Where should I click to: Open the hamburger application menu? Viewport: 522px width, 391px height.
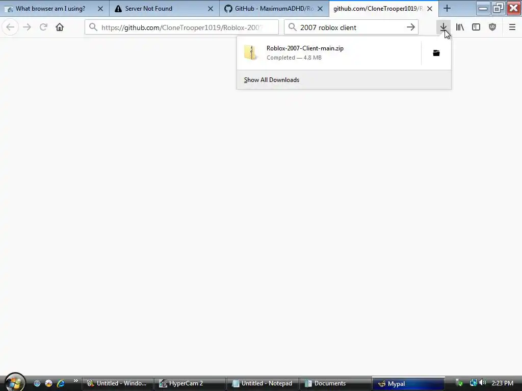[x=512, y=27]
